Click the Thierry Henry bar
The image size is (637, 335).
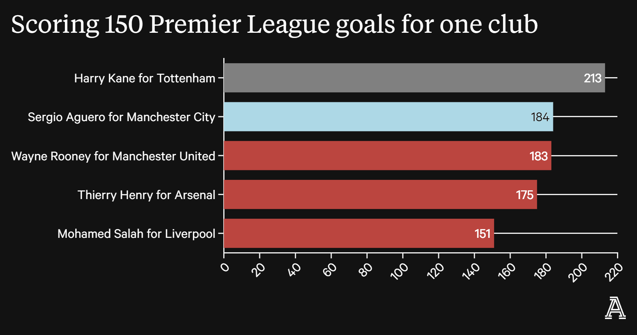[368, 195]
